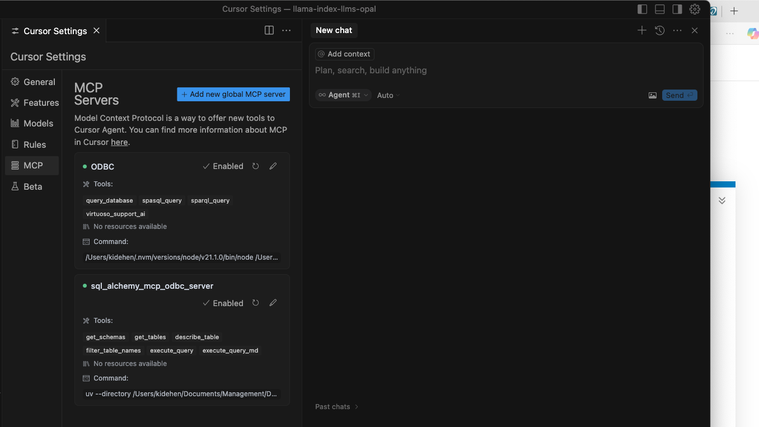Screen dimensions: 759x427
Task: Open chat panel more options ellipsis
Action: click(677, 30)
